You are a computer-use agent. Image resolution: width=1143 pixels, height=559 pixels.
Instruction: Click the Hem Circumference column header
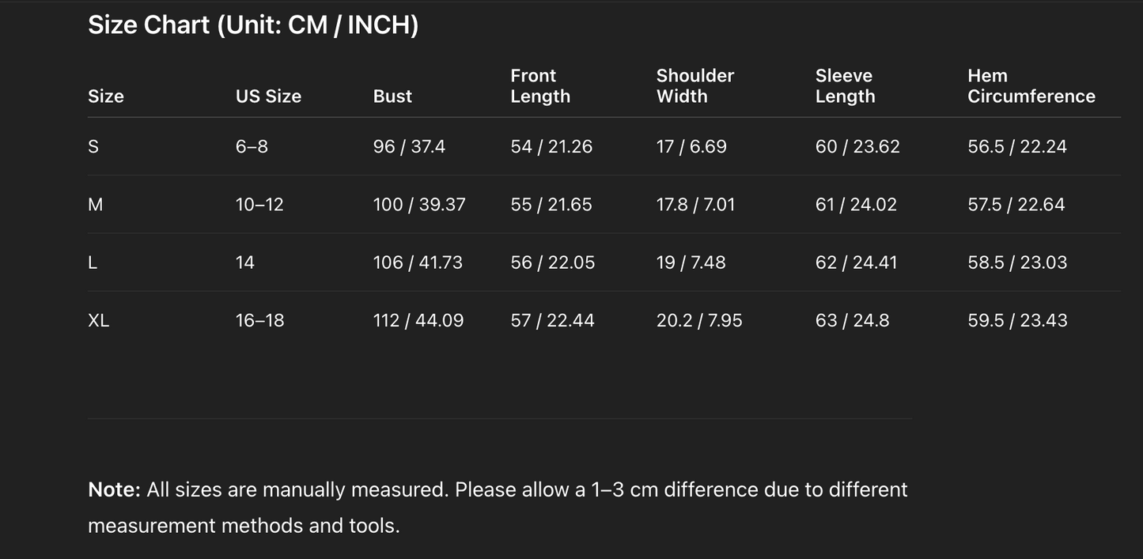(1031, 86)
